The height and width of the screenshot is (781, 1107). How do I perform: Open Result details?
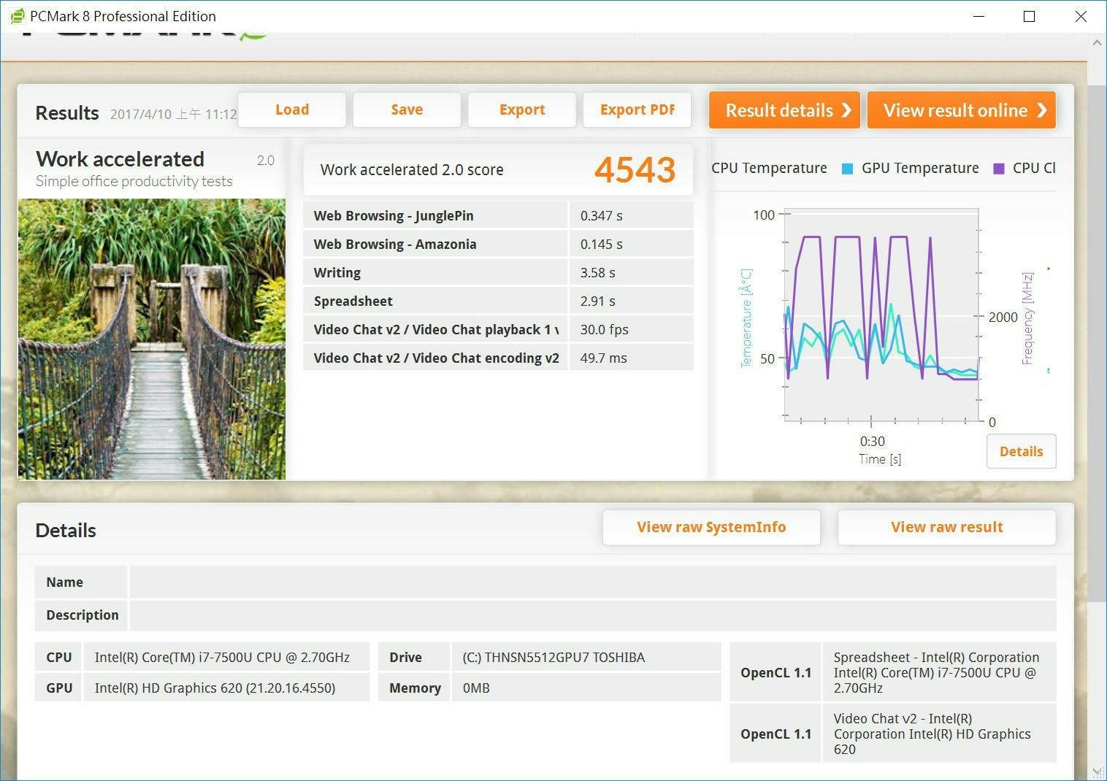tap(784, 110)
